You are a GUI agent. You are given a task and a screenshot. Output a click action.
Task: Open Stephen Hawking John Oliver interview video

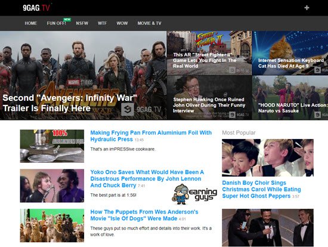tap(209, 98)
